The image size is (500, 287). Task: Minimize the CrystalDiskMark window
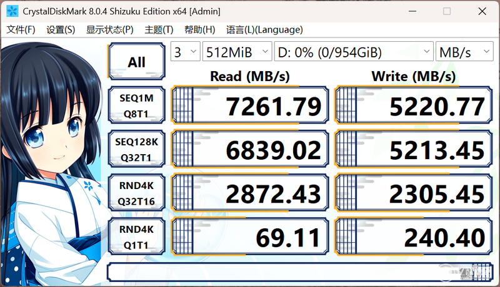point(412,11)
